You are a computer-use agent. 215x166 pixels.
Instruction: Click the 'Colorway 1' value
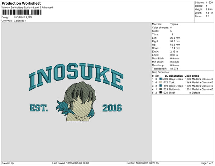point(20,21)
